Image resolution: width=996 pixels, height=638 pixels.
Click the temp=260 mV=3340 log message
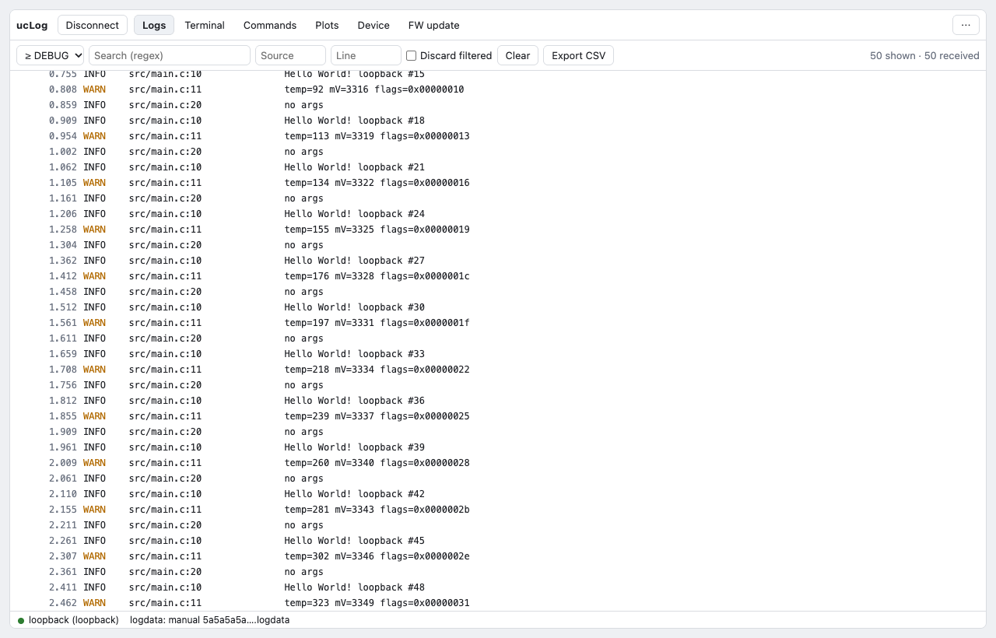coord(377,463)
